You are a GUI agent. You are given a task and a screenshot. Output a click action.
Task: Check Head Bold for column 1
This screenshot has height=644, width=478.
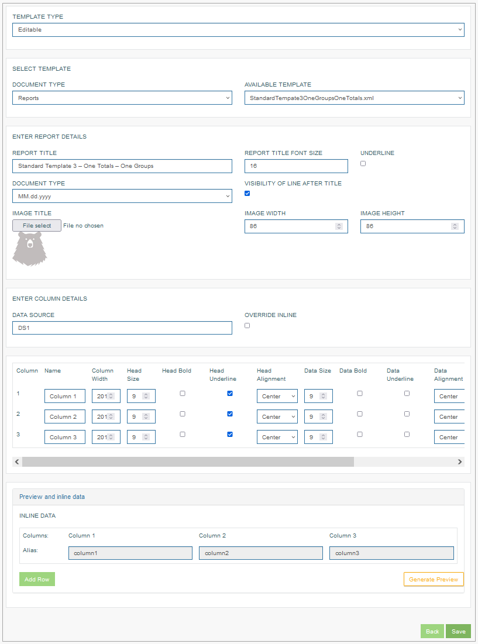(183, 394)
